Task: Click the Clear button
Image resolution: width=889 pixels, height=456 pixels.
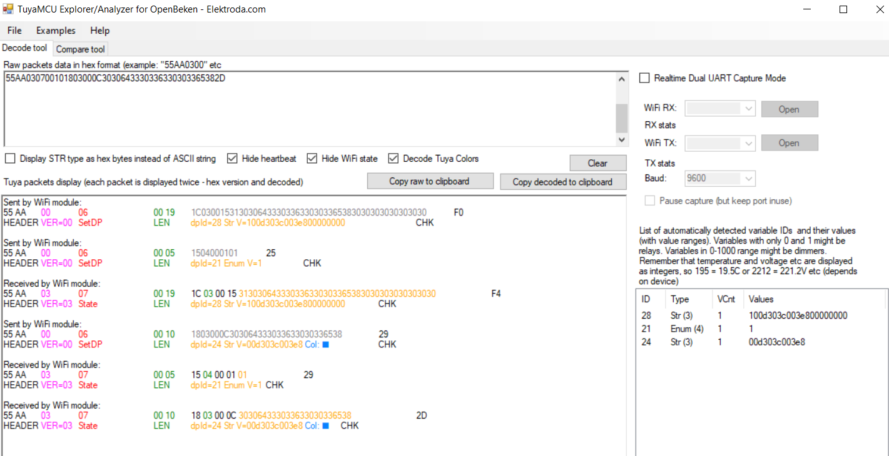Action: (x=597, y=163)
